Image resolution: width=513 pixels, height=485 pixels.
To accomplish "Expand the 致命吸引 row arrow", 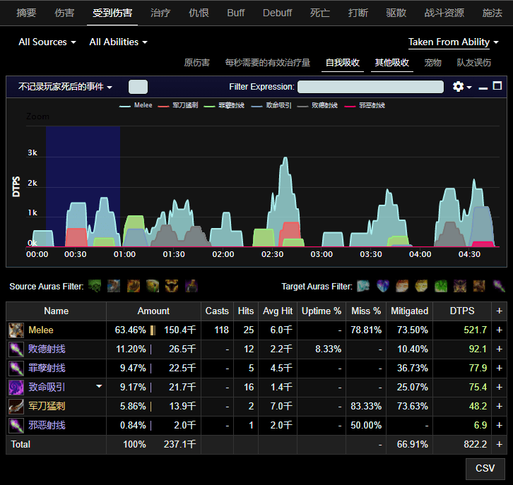I will [99, 386].
